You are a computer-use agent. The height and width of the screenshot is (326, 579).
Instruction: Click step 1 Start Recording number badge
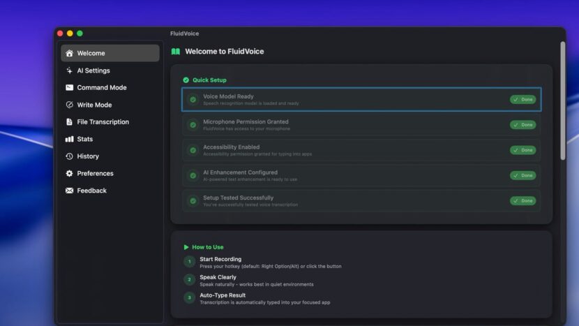pyautogui.click(x=189, y=262)
